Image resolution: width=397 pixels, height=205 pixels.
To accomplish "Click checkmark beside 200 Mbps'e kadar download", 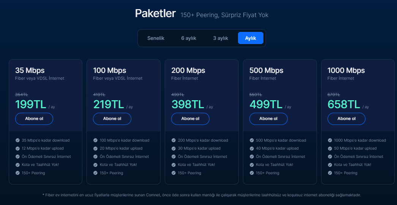I will click(173, 140).
